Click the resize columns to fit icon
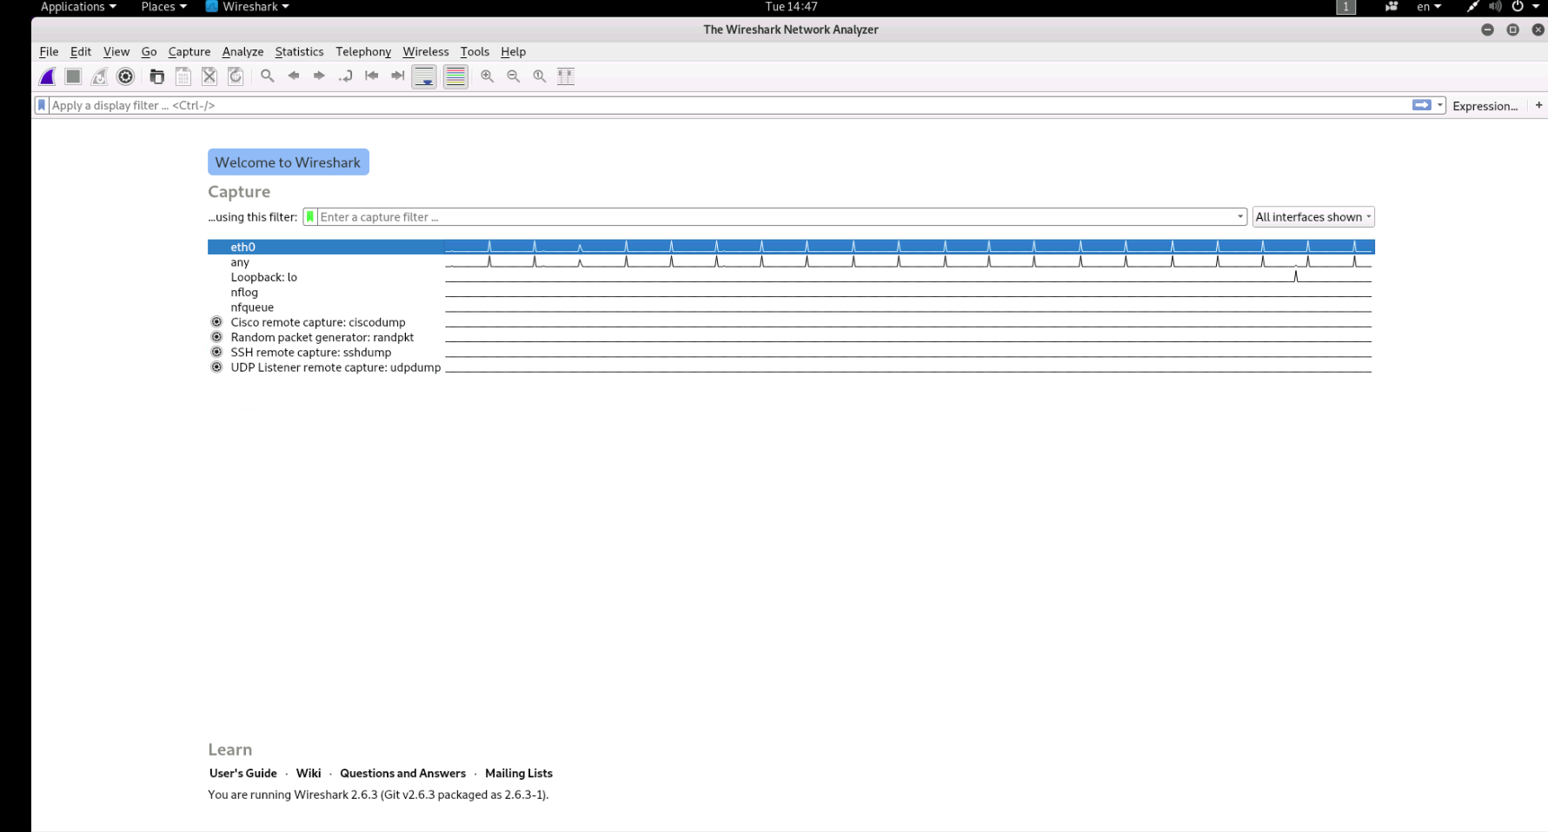The width and height of the screenshot is (1548, 832). tap(566, 76)
